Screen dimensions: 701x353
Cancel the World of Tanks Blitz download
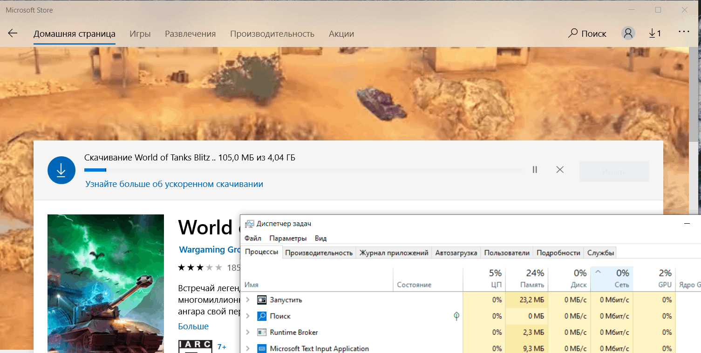point(560,170)
